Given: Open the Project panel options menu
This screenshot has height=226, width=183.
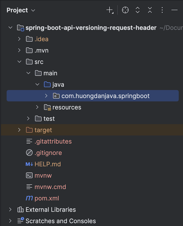Looking at the screenshot, I should coord(162,10).
